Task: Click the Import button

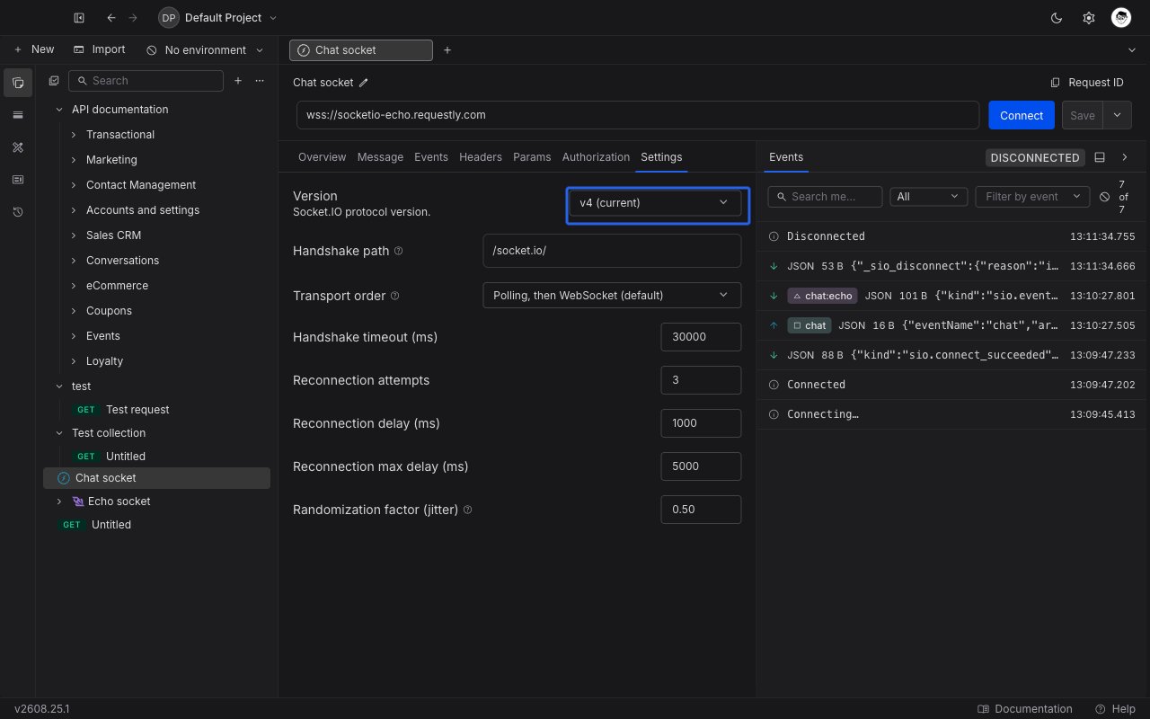Action: click(x=100, y=49)
